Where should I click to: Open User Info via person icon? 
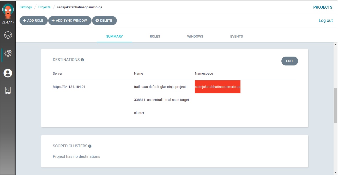[x=8, y=73]
